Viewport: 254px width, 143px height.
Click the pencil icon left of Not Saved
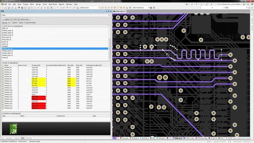click(74, 8)
